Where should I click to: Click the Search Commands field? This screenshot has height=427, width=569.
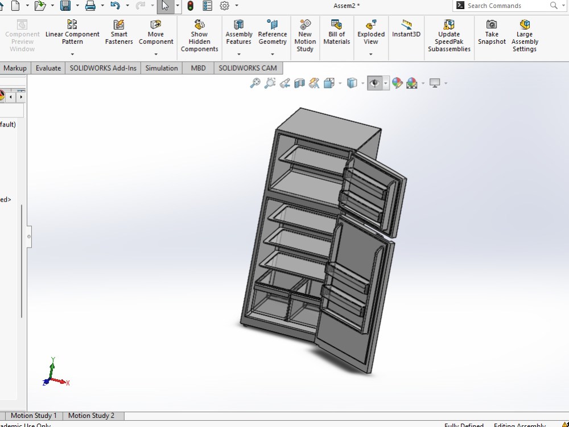pos(506,6)
